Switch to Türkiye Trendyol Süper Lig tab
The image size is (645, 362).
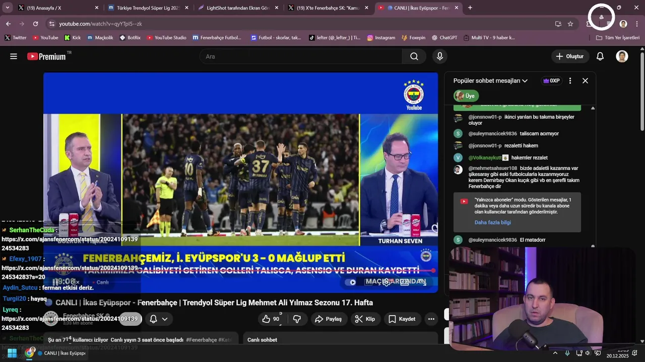149,8
